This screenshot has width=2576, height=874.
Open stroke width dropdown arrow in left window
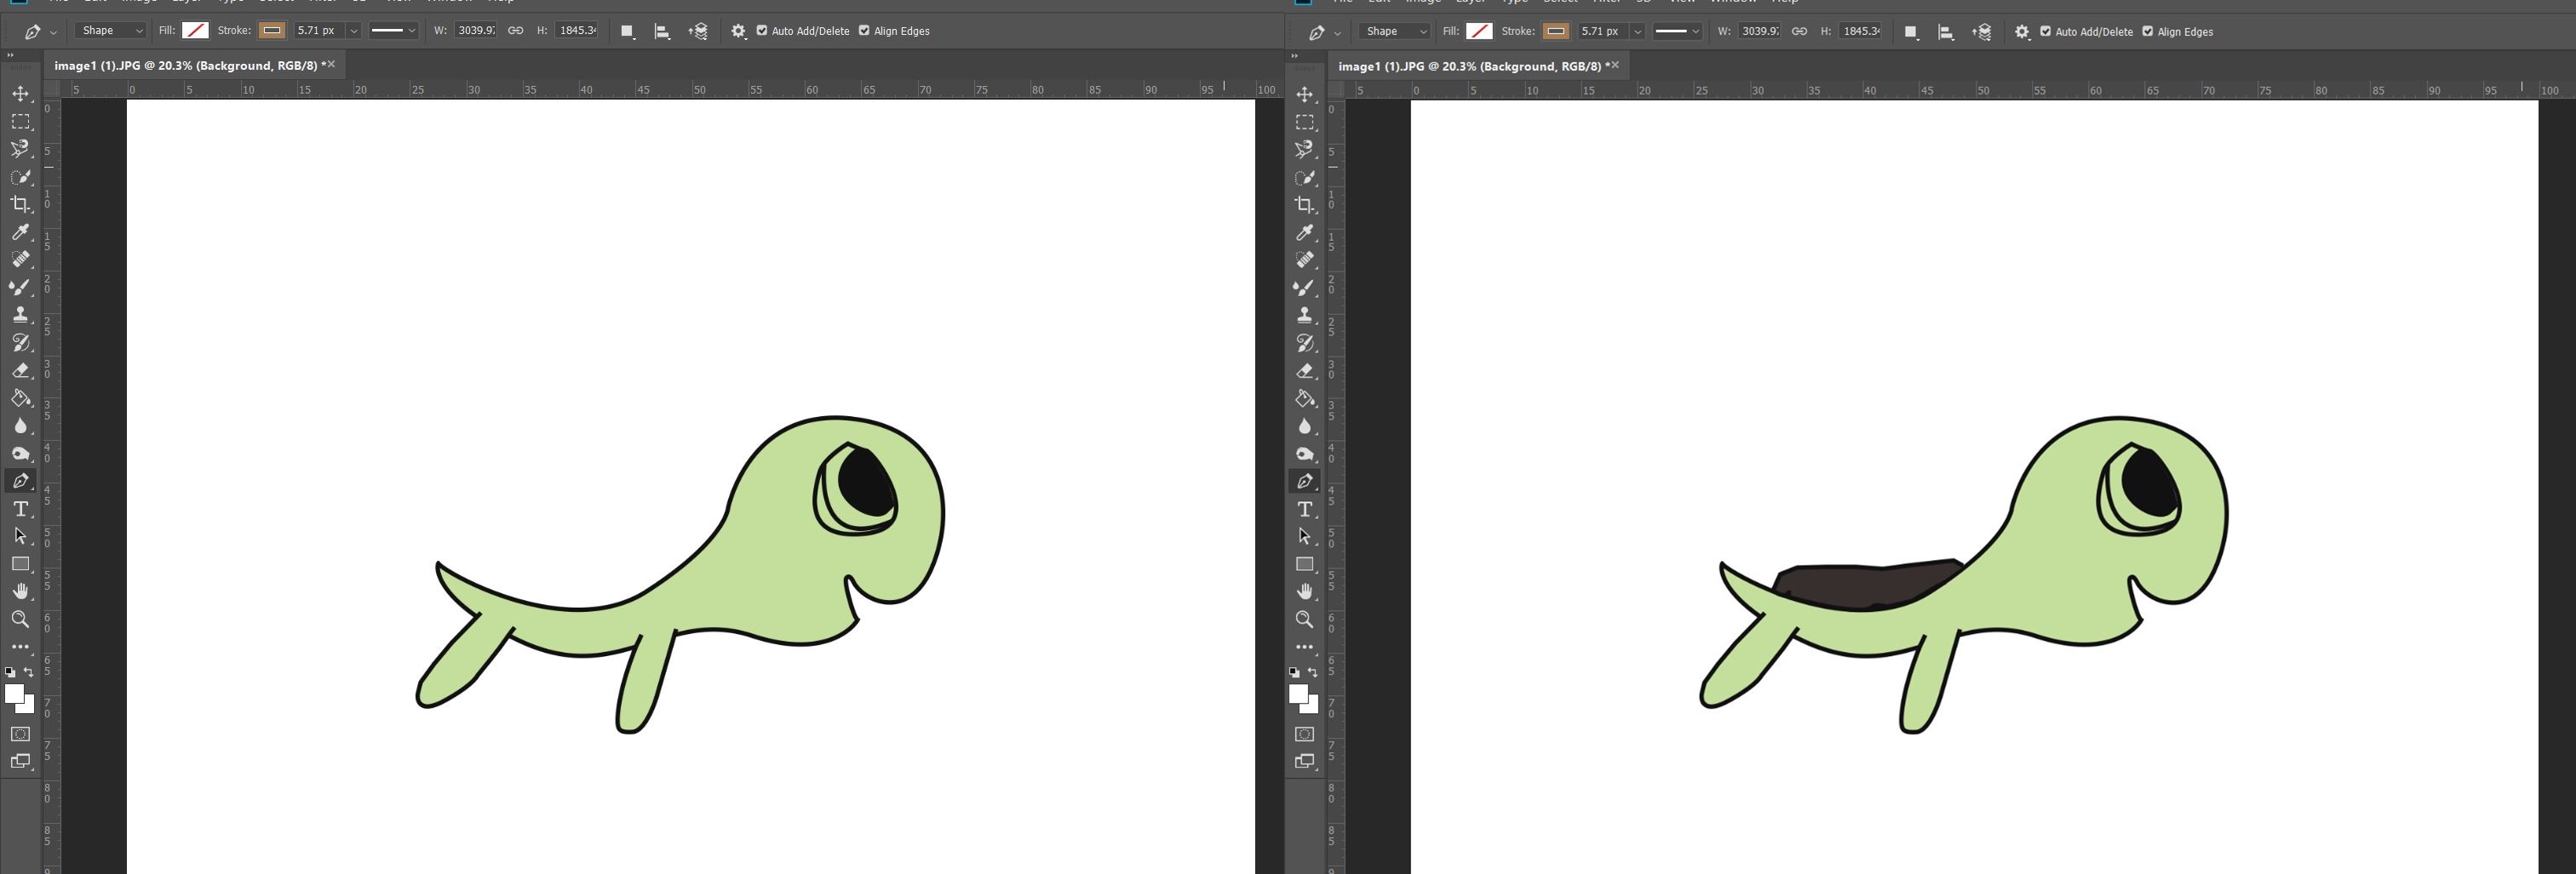[353, 31]
